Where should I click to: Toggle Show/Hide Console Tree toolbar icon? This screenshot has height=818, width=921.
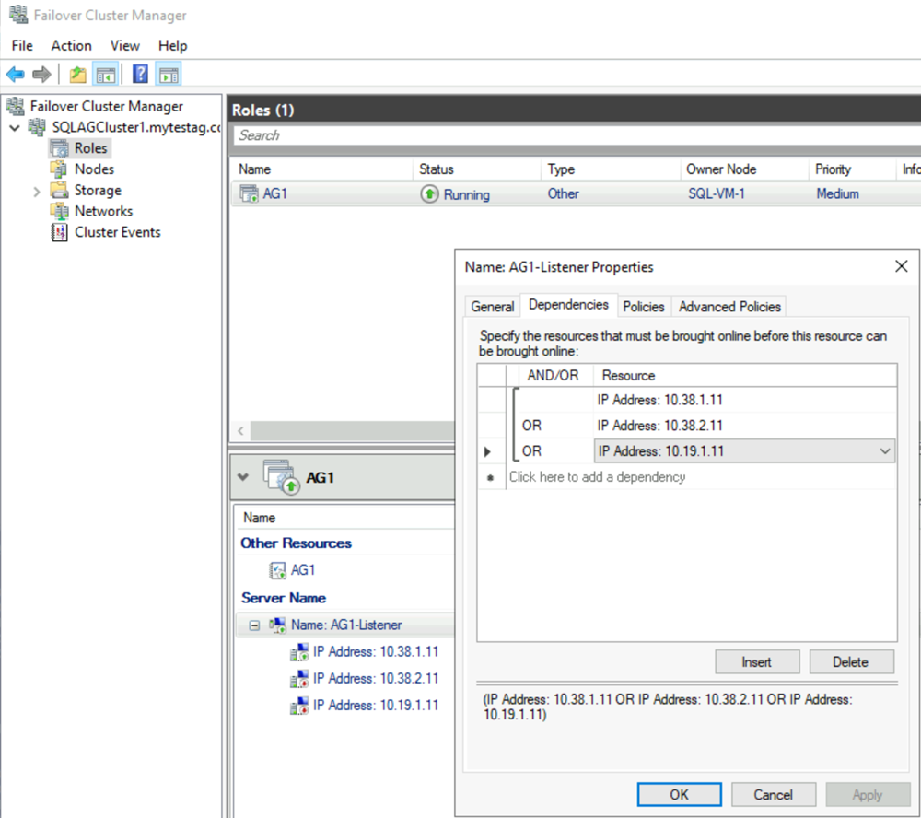click(106, 75)
